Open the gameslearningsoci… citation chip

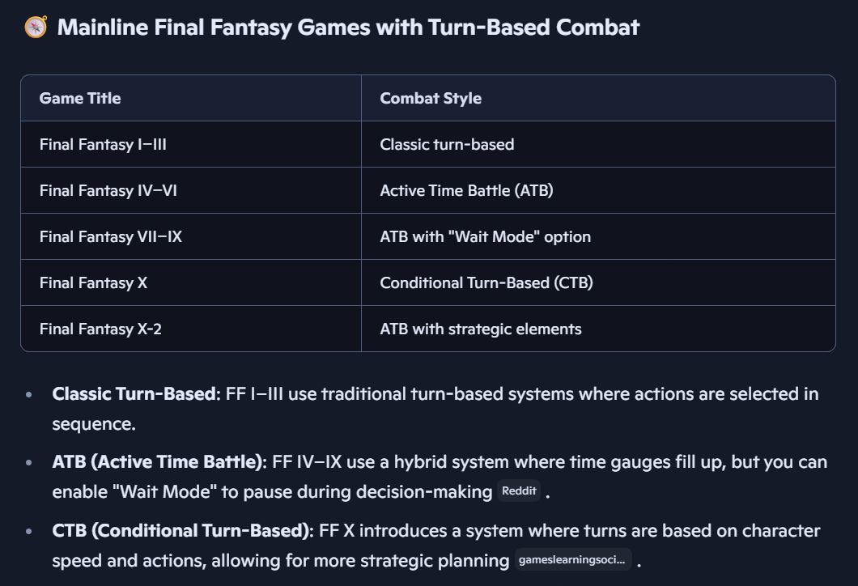pyautogui.click(x=572, y=560)
